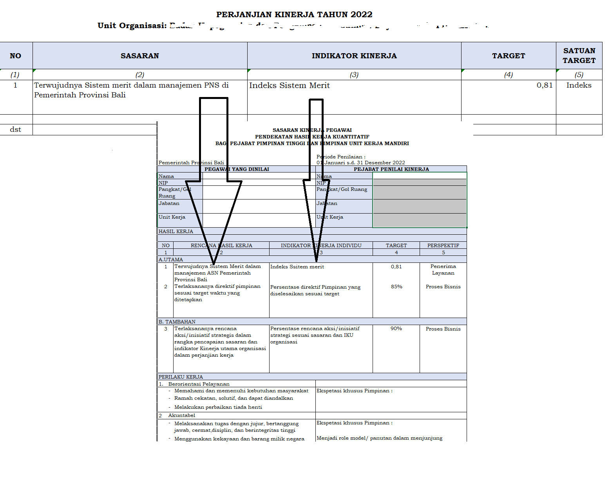Select the A.UTAMA section row

[312, 259]
